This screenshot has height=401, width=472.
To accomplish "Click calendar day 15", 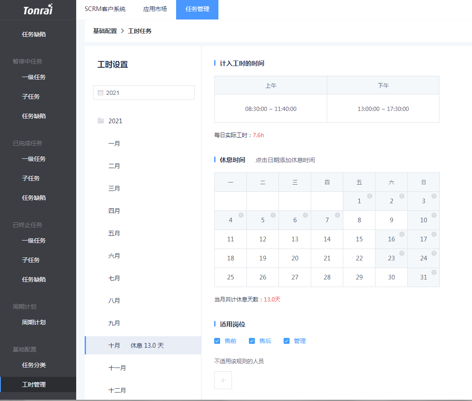I will click(x=359, y=239).
